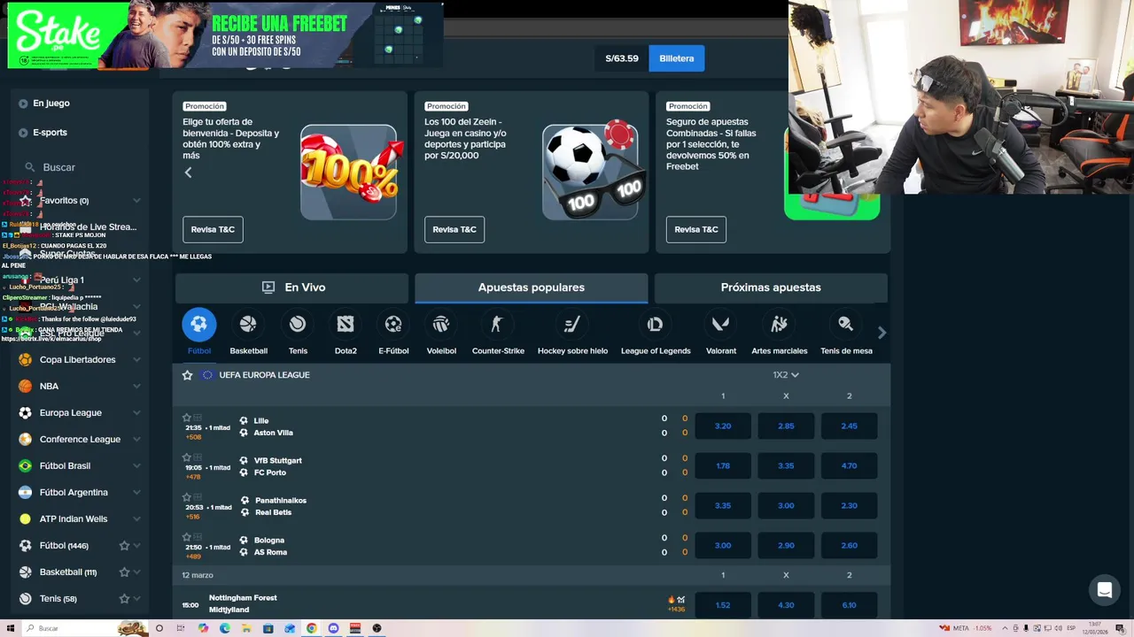The image size is (1134, 637).
Task: Select the League of Legends icon
Action: (655, 325)
